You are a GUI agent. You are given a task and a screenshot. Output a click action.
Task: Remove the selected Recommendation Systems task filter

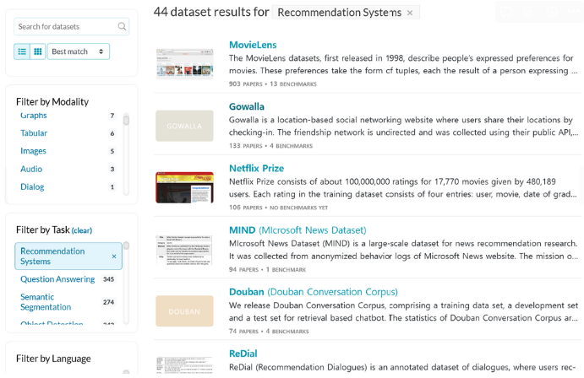(x=114, y=256)
